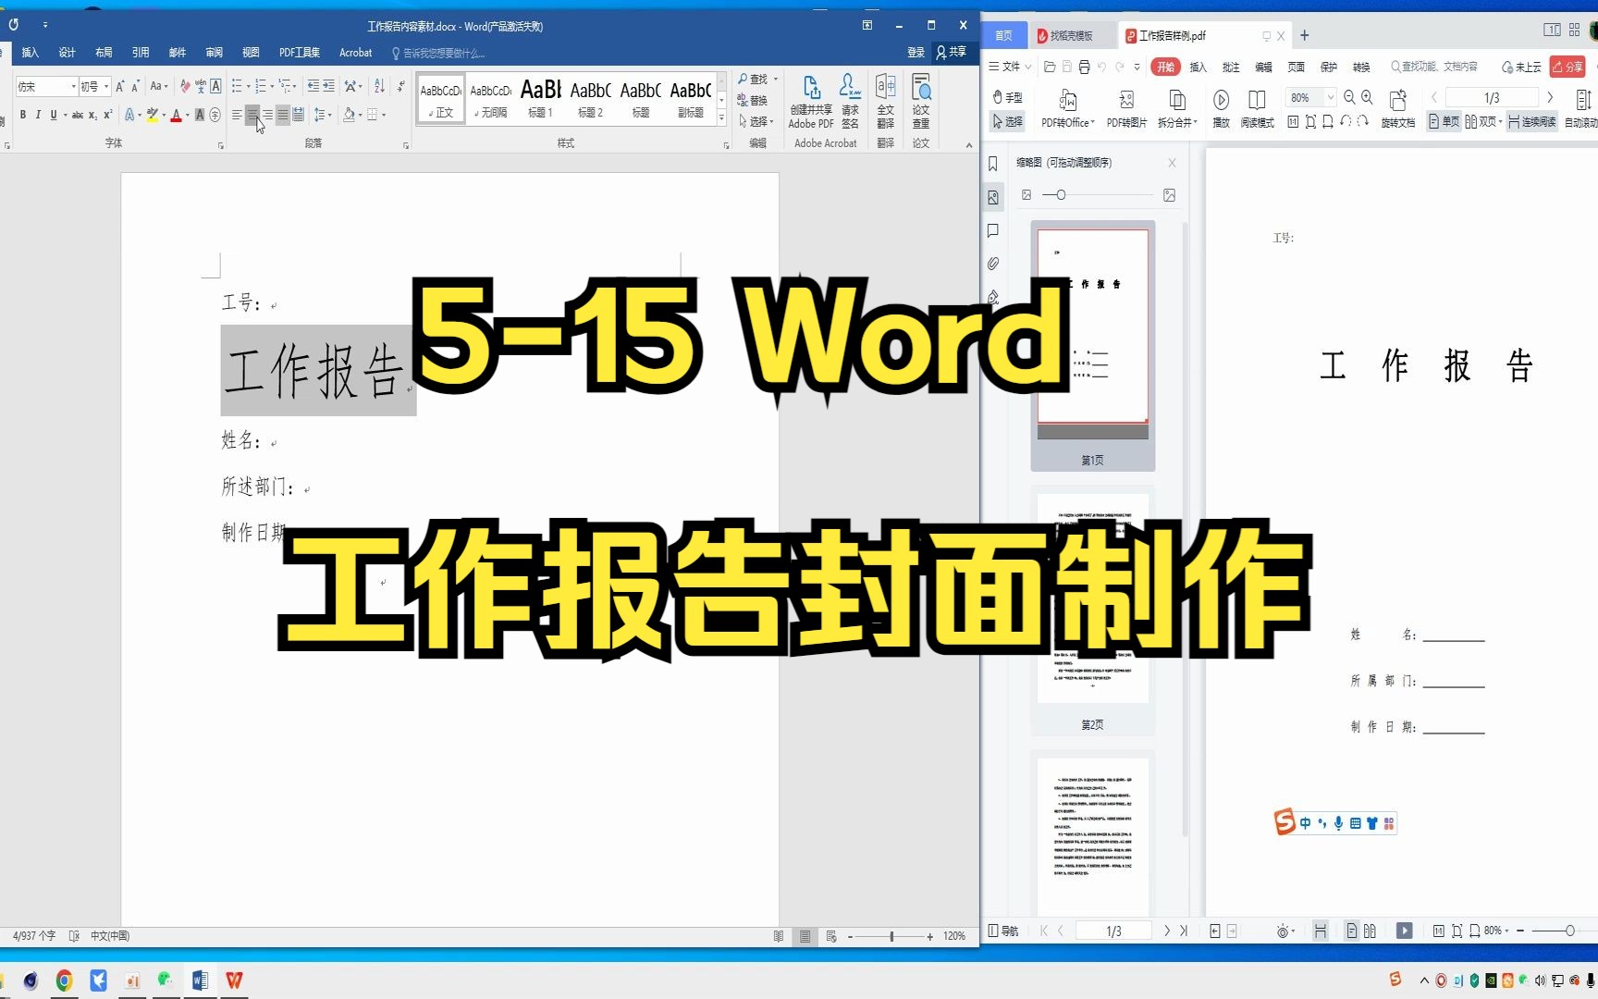Image resolution: width=1598 pixels, height=999 pixels.
Task: Expand the underline style dropdown arrow
Action: (65, 115)
